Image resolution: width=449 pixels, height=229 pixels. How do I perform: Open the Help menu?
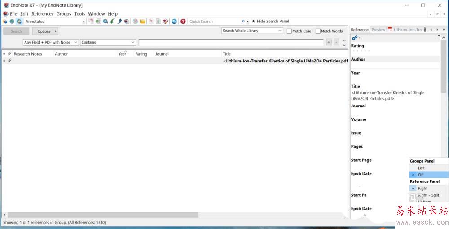(x=113, y=14)
